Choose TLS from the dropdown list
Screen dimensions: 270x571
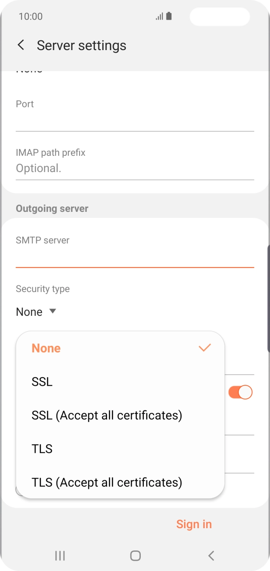click(x=42, y=449)
